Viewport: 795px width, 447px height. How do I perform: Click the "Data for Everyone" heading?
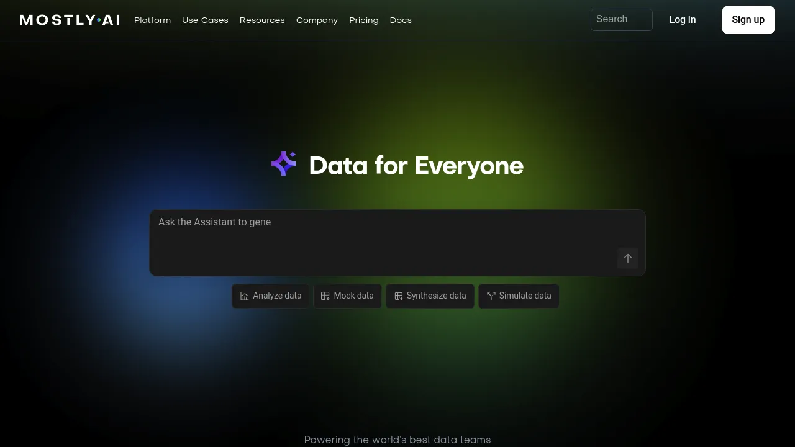coord(416,166)
